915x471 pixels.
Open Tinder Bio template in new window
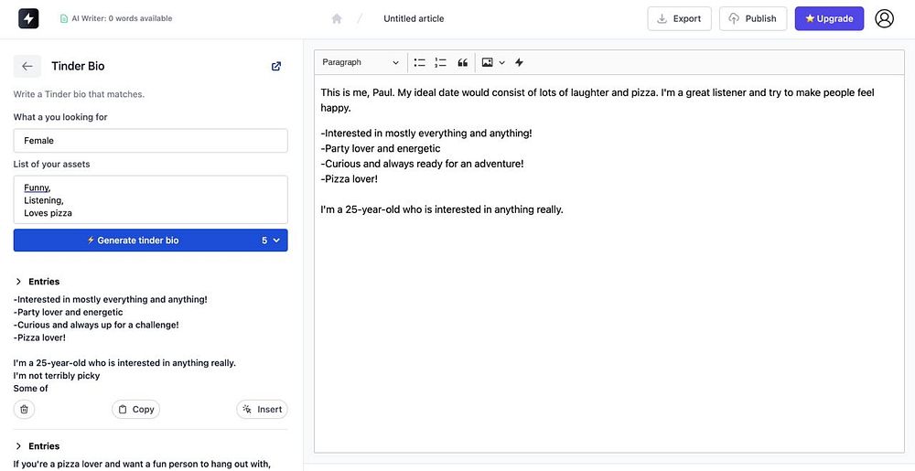(276, 67)
